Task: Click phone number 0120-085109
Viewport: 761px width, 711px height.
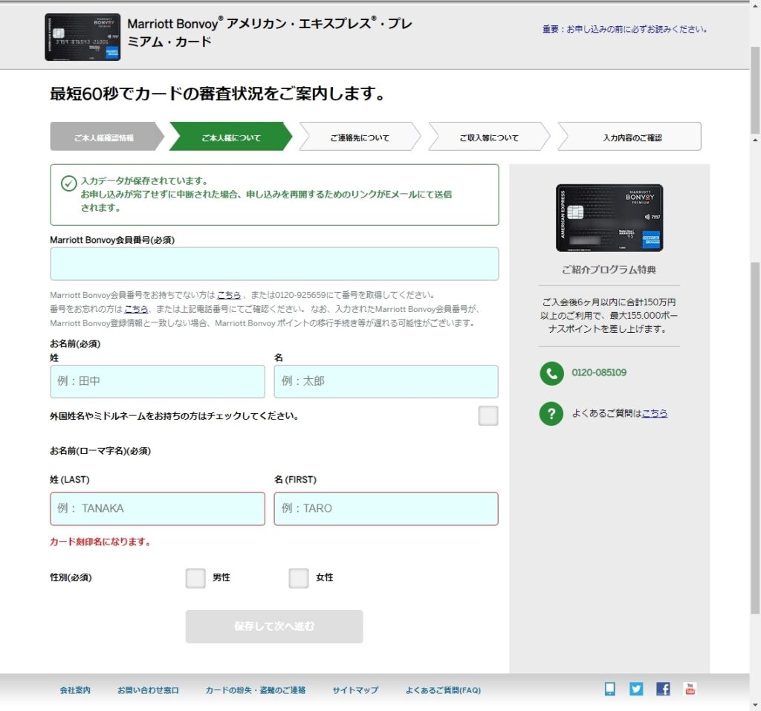Action: tap(599, 372)
